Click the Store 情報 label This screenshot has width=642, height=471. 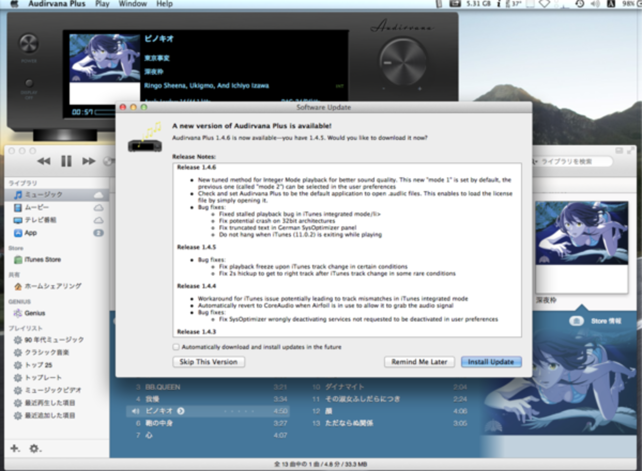click(606, 321)
